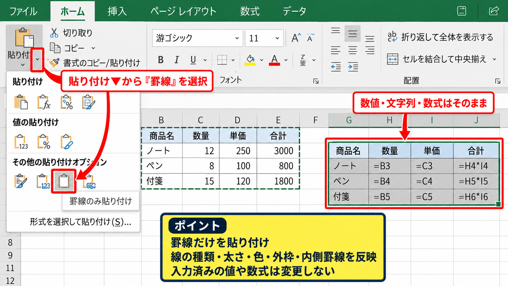
Task: Expand the Copy options arrow
Action: [x=93, y=48]
